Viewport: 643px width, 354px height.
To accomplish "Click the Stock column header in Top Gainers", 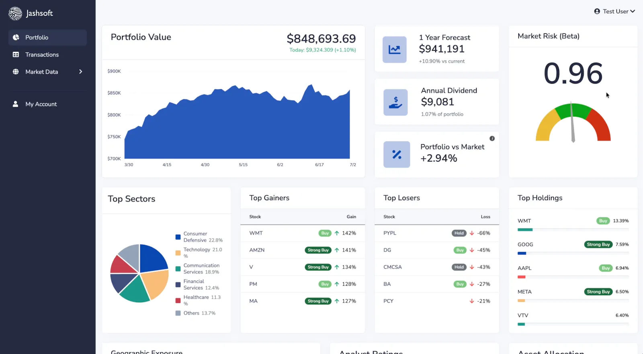I will [255, 217].
